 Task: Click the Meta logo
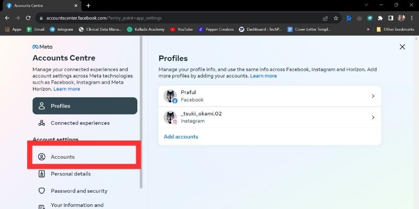click(x=42, y=47)
